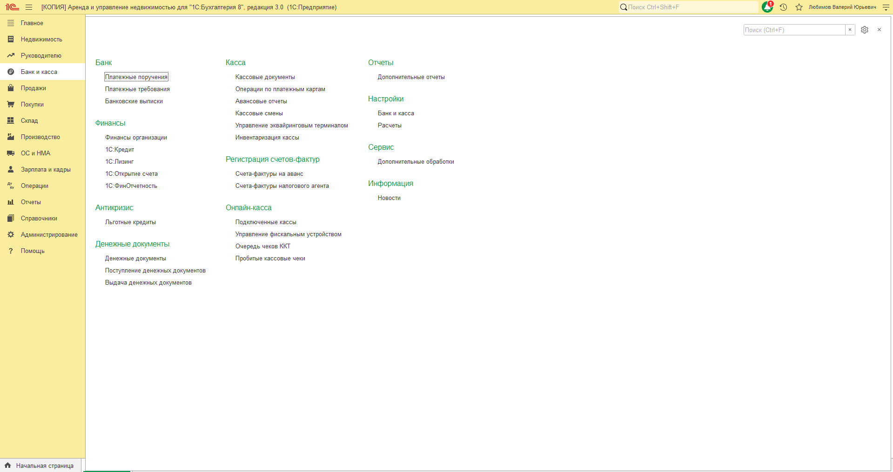Open favorites star icon

(x=799, y=7)
